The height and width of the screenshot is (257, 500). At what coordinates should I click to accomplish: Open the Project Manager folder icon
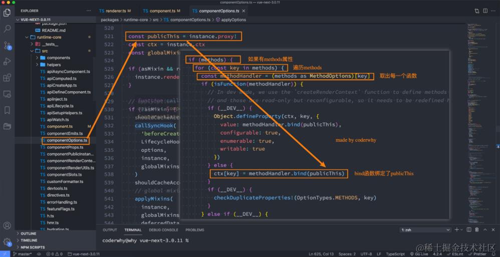pos(7,126)
